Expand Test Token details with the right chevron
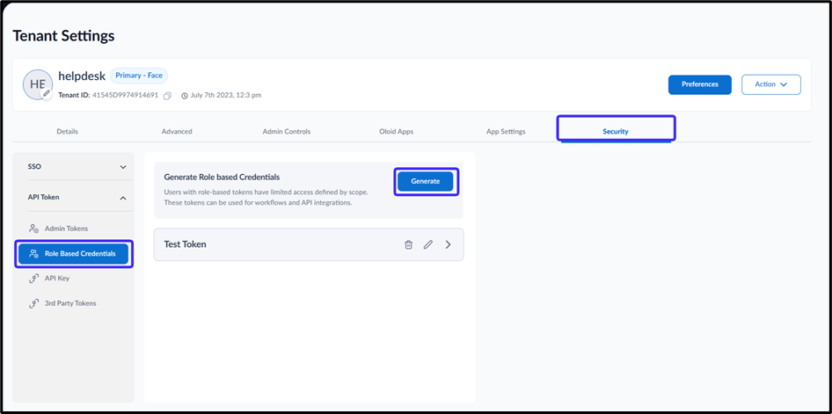Viewport: 832px width, 414px height. pyautogui.click(x=449, y=244)
